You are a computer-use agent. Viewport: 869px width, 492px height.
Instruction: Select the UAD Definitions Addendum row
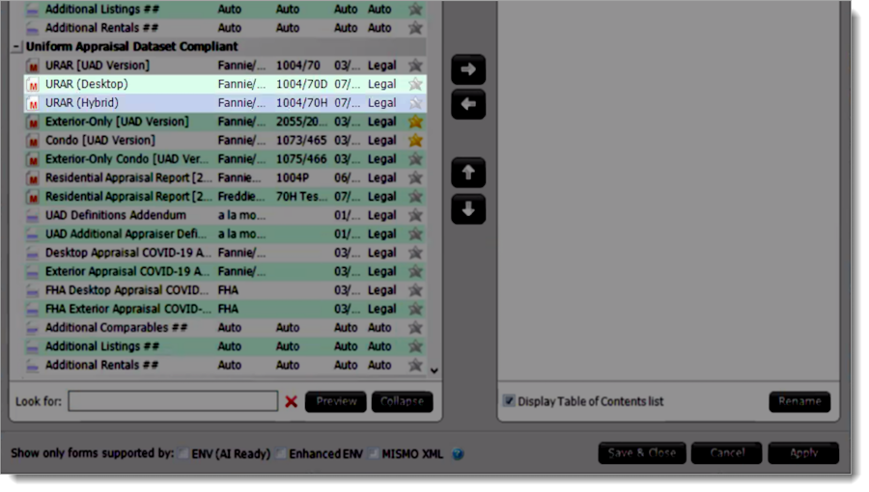225,215
